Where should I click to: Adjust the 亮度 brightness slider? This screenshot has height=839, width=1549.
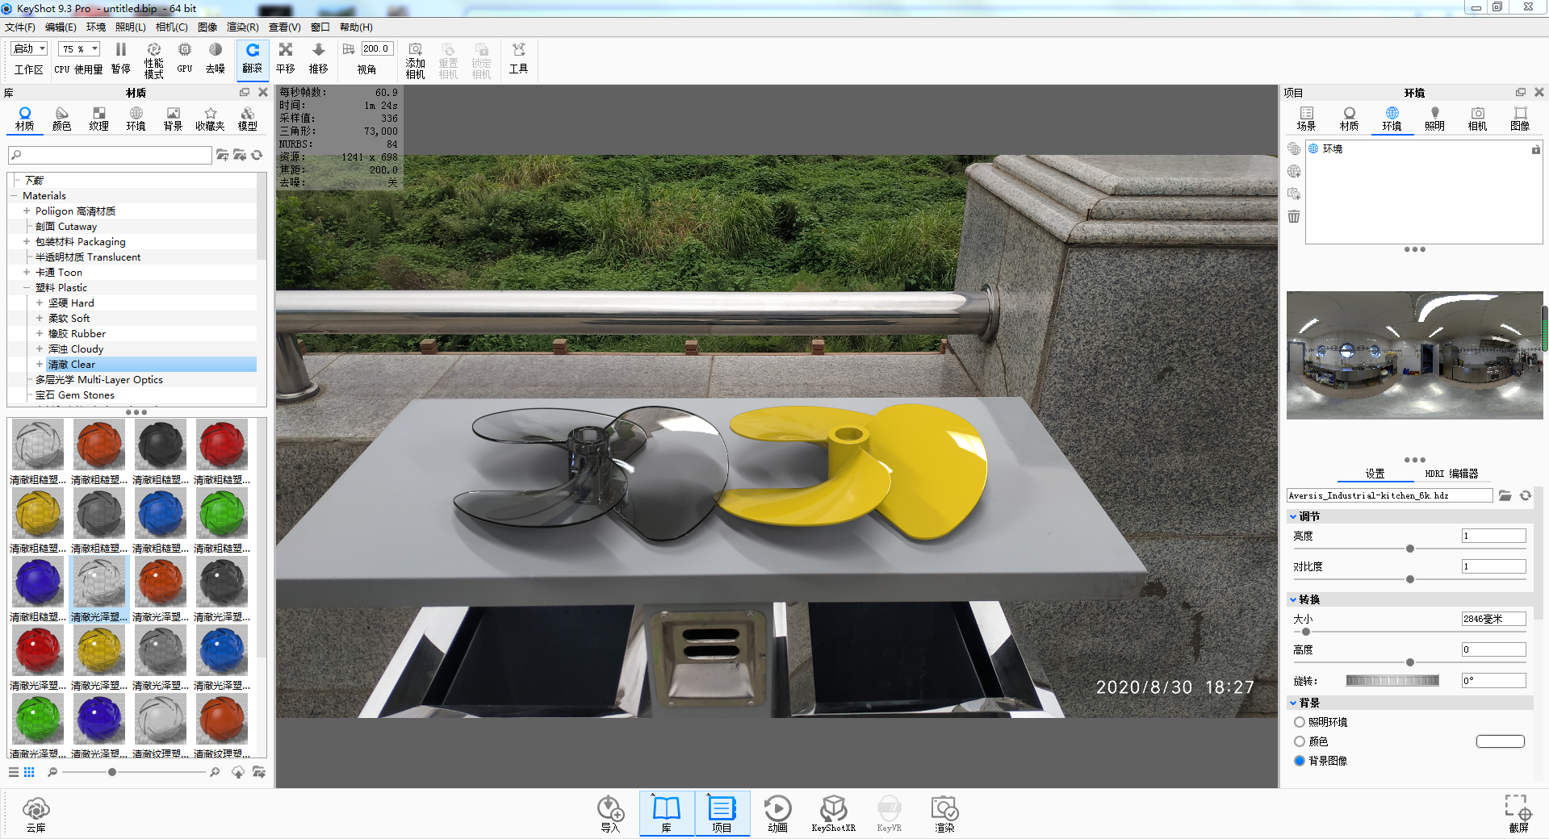pos(1410,549)
